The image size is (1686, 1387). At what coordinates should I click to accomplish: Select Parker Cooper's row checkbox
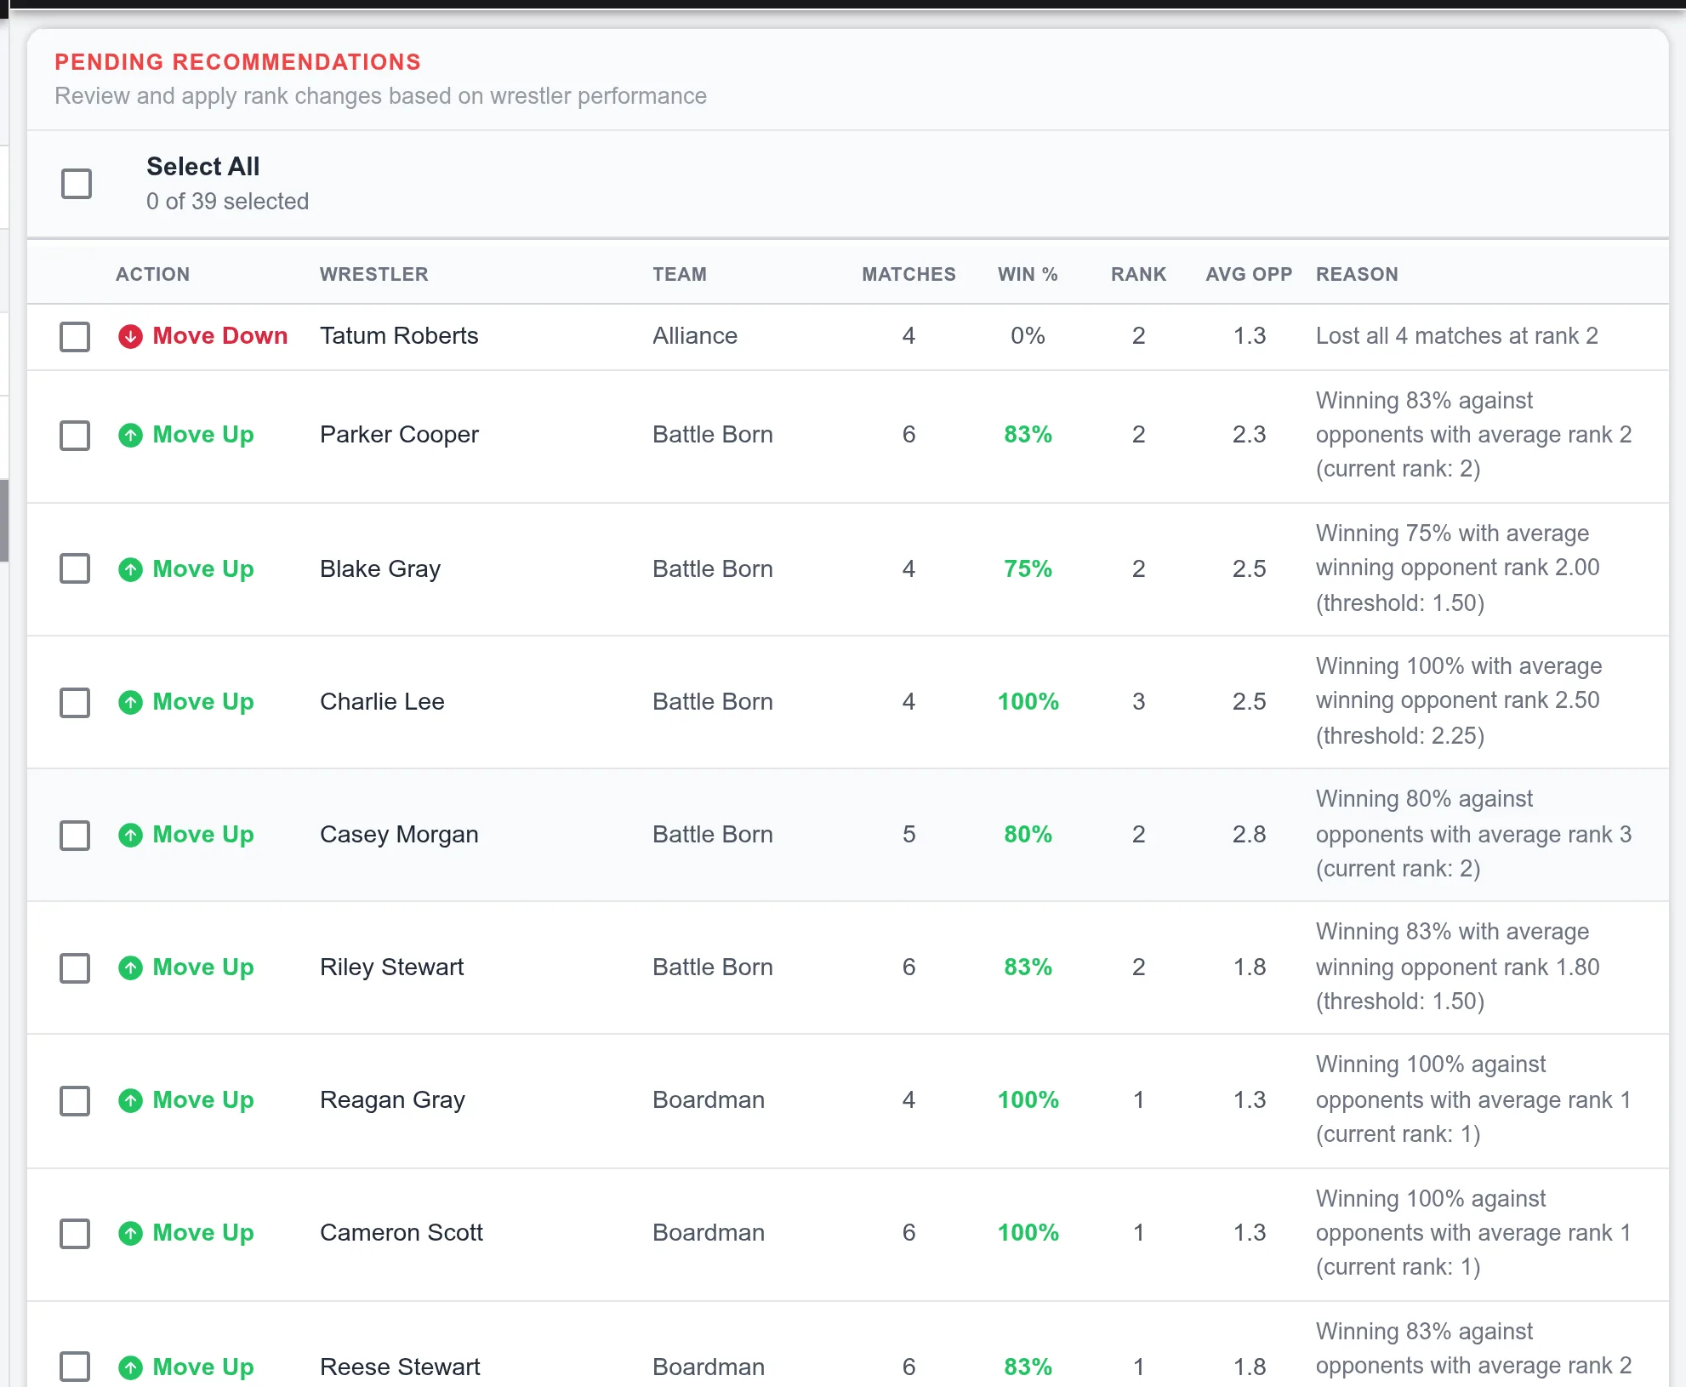pyautogui.click(x=75, y=435)
